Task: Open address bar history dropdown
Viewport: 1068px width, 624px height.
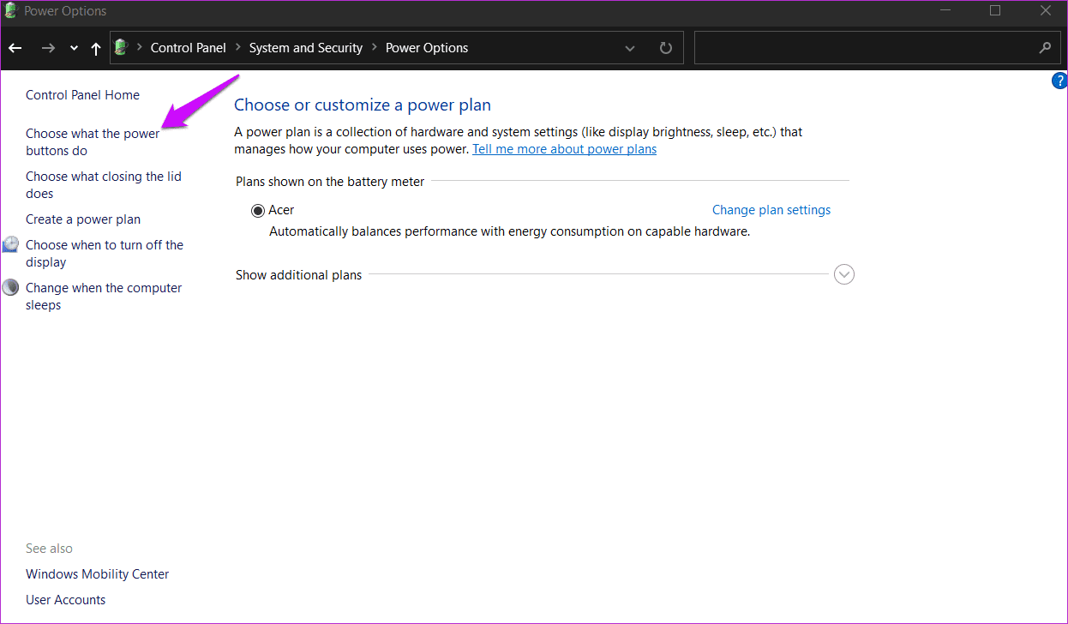Action: [x=631, y=48]
